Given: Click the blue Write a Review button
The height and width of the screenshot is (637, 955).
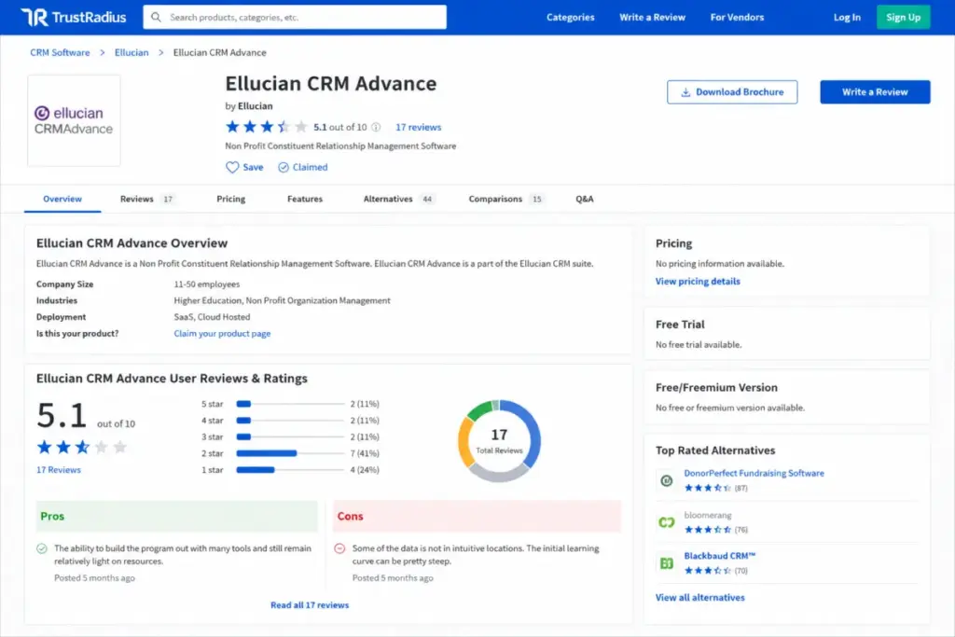Looking at the screenshot, I should 875,92.
